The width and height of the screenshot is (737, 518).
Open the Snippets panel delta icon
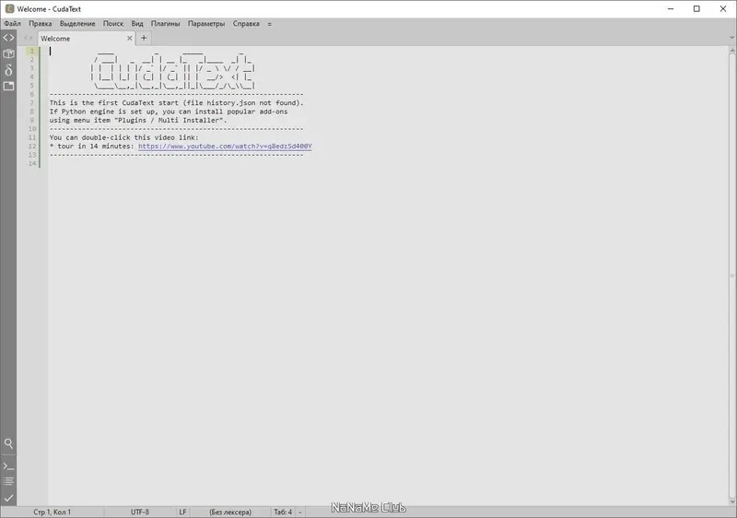click(x=8, y=70)
